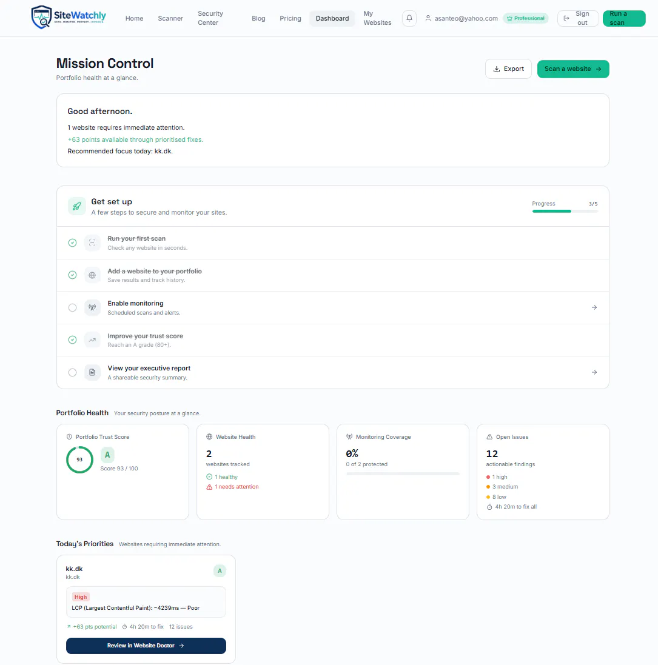Viewport: 658px width, 665px height.
Task: Click the stopwatch icon beside 4h 20m to fix all
Action: (489, 507)
